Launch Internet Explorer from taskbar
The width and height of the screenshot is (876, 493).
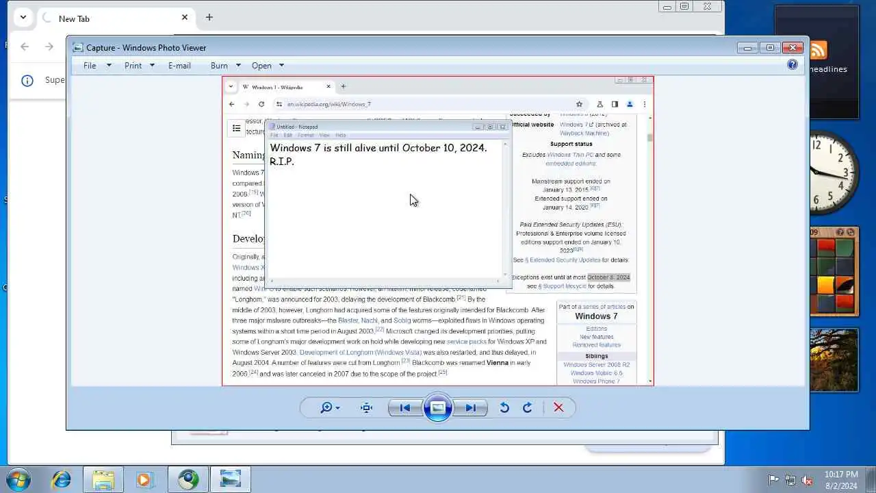point(62,479)
